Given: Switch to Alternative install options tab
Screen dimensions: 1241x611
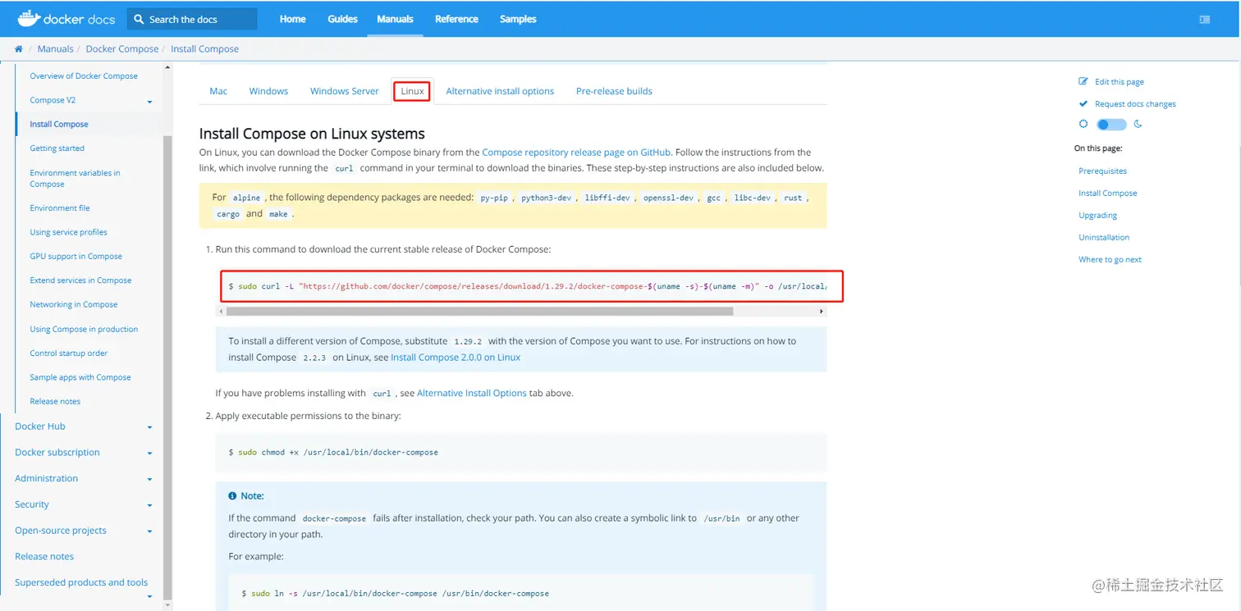Looking at the screenshot, I should (500, 91).
